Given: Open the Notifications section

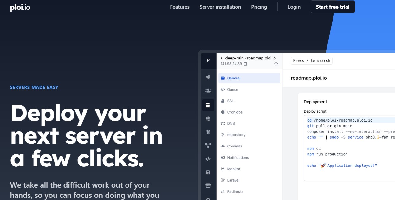Looking at the screenshot, I should [238, 157].
